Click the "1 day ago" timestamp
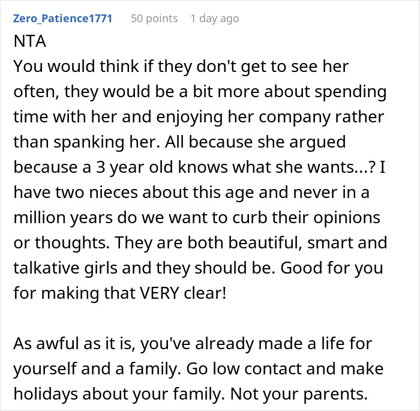Screen dimensions: 420x411 [x=214, y=19]
